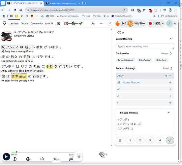The image size is (182, 165).
Task: Toggle the sidebar panel icon
Action: 109,23
